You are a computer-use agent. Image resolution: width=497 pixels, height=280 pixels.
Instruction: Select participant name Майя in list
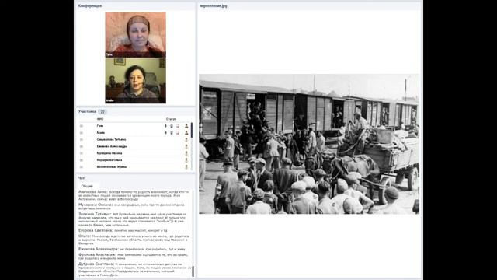click(x=101, y=133)
